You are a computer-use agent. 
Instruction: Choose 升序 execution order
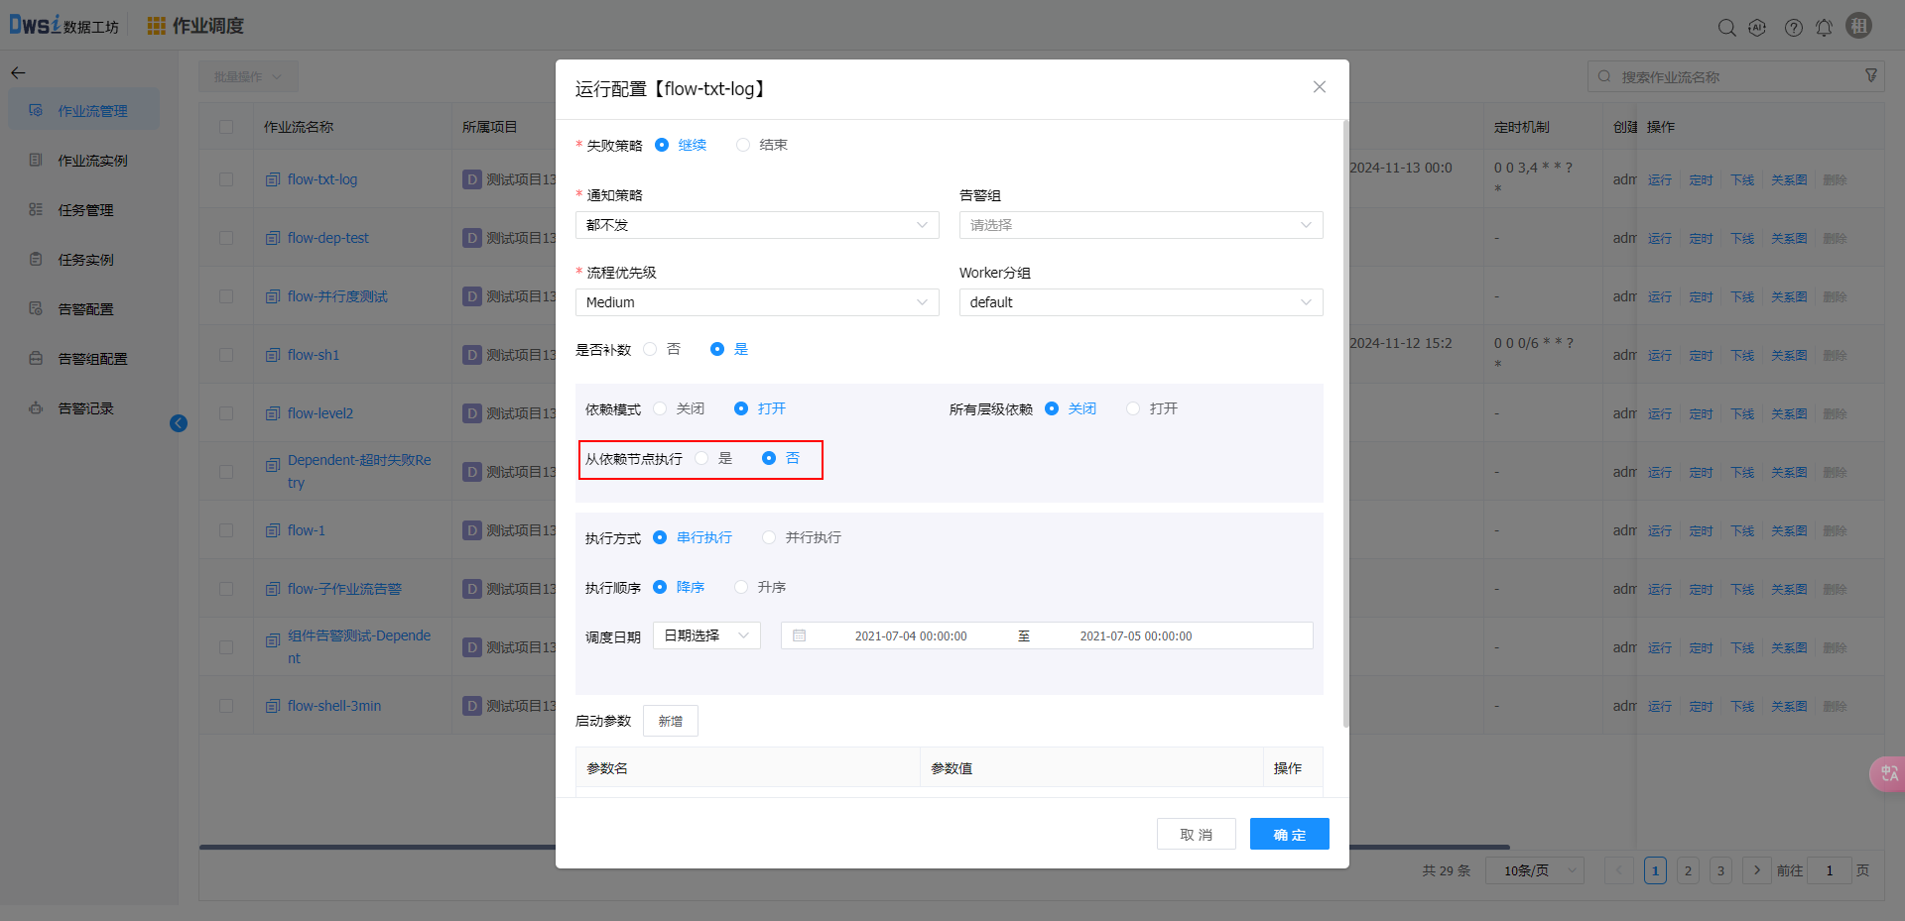741,587
